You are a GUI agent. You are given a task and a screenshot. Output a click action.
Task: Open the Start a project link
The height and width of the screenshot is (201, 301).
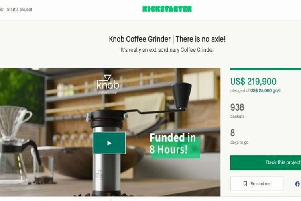(19, 9)
